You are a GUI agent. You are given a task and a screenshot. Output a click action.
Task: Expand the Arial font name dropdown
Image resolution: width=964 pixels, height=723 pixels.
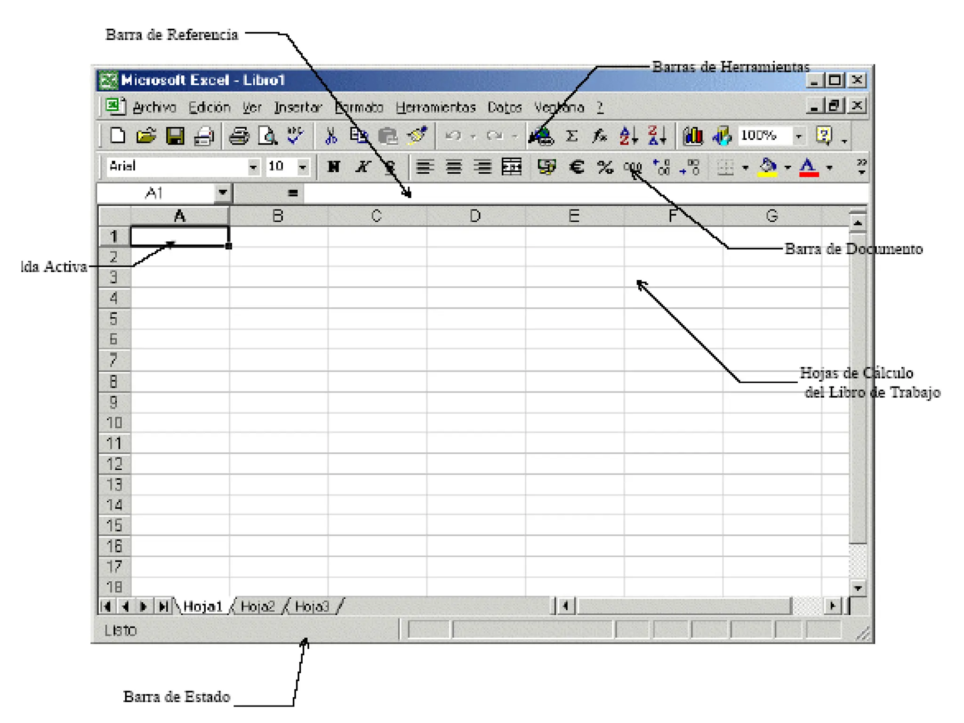click(253, 167)
